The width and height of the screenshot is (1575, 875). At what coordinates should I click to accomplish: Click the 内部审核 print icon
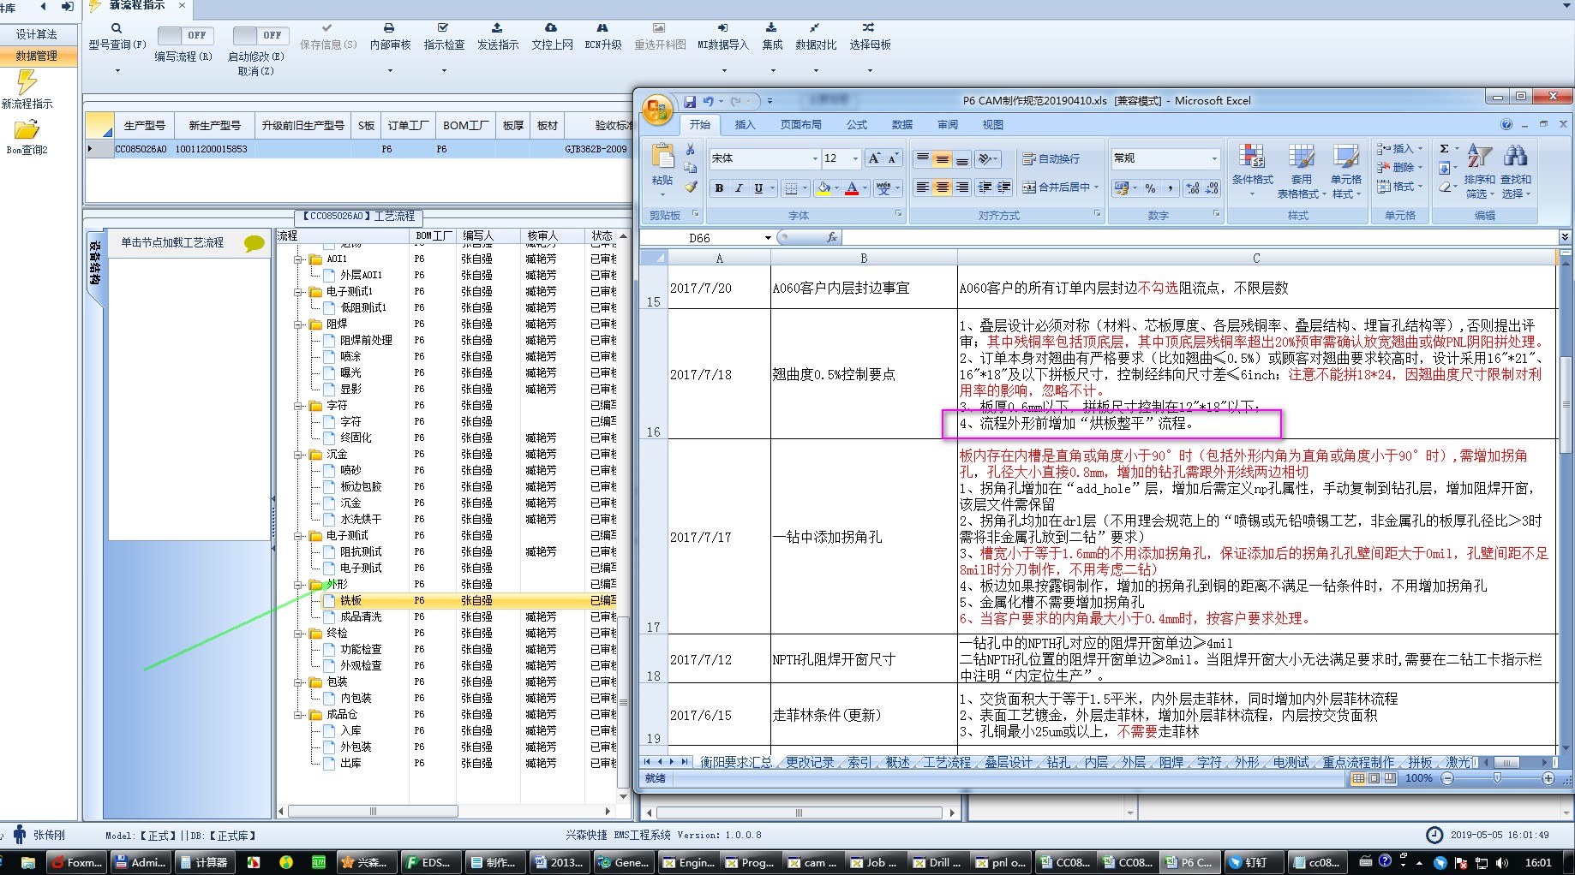tap(389, 28)
